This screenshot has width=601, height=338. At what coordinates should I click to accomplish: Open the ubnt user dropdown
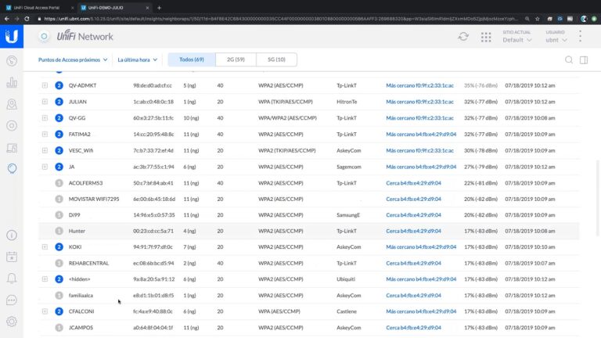click(x=556, y=40)
